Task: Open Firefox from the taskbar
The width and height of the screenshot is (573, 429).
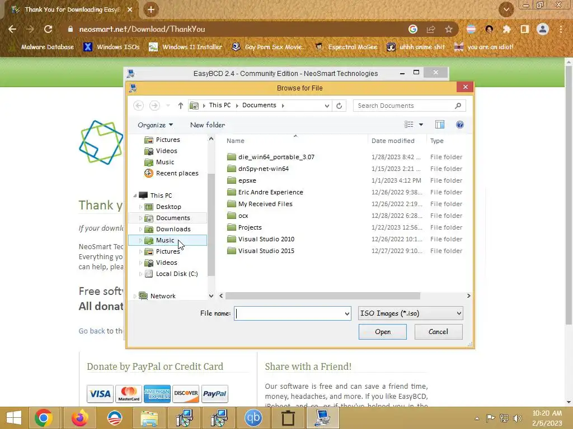Action: click(x=79, y=418)
